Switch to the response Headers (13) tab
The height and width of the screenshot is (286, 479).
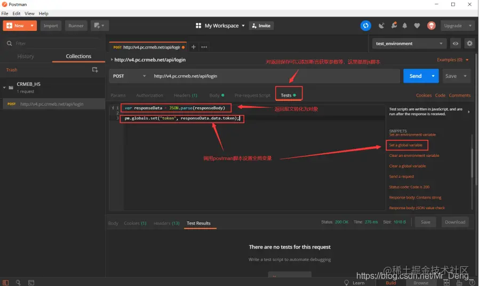point(166,224)
